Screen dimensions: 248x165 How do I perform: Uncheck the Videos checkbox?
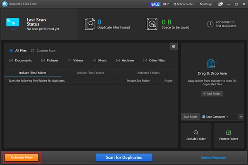69,61
